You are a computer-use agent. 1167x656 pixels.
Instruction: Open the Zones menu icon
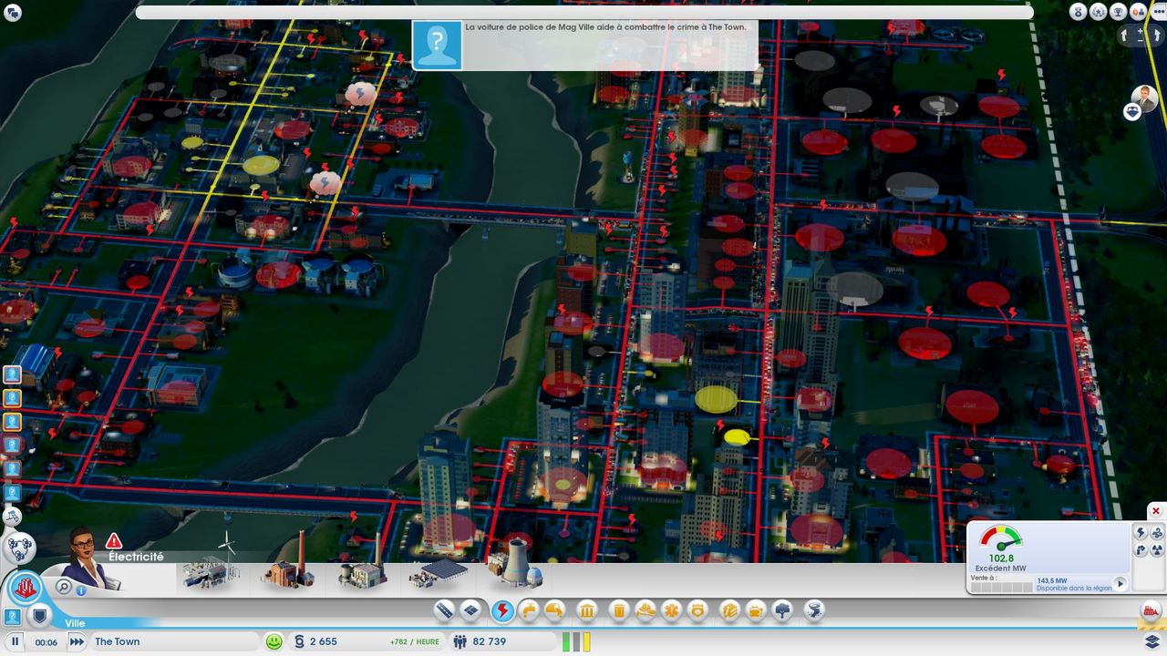tap(470, 610)
